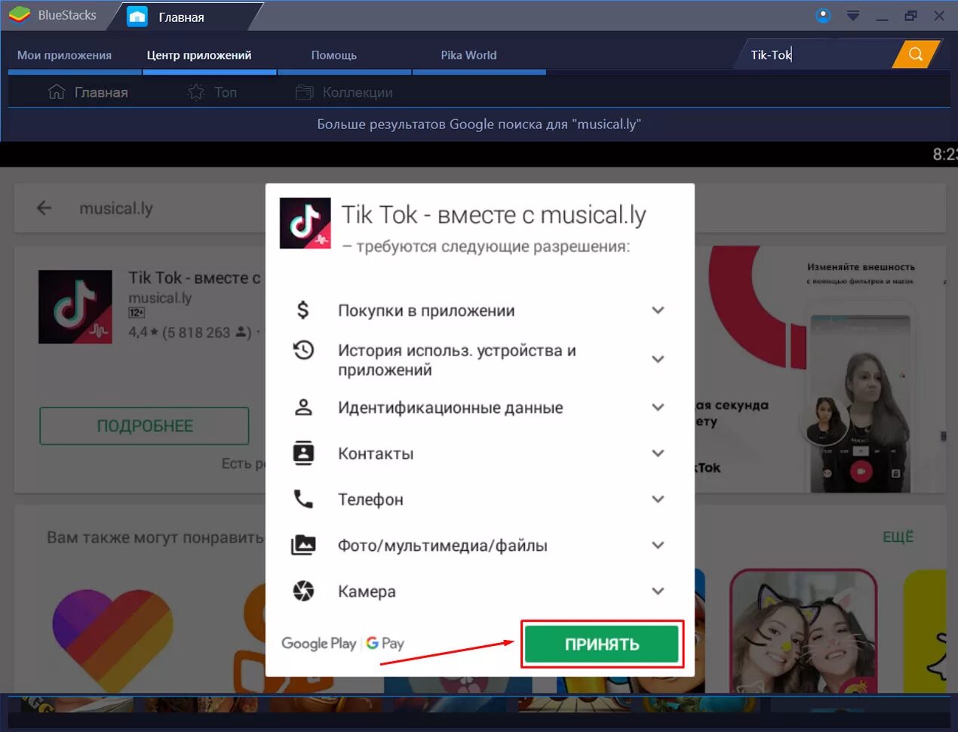Expand Идентификационные данные permission chevron

click(x=658, y=408)
